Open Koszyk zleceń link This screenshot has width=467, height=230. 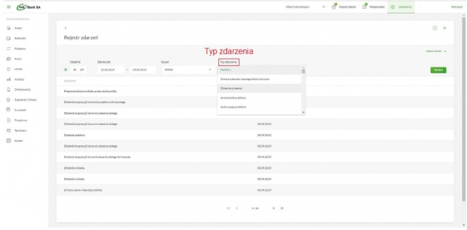pyautogui.click(x=347, y=7)
